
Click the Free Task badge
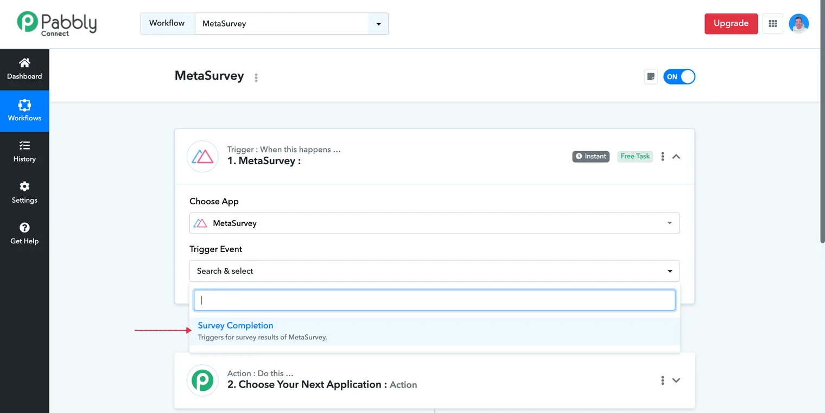[x=635, y=156]
